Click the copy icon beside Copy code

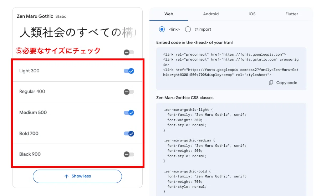coord(271,83)
